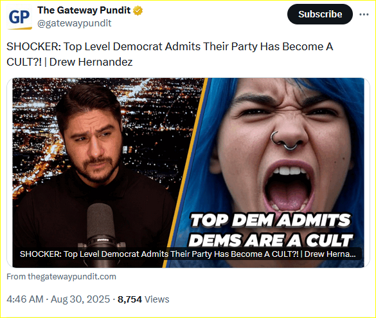Click the Subscribe button

click(x=320, y=14)
